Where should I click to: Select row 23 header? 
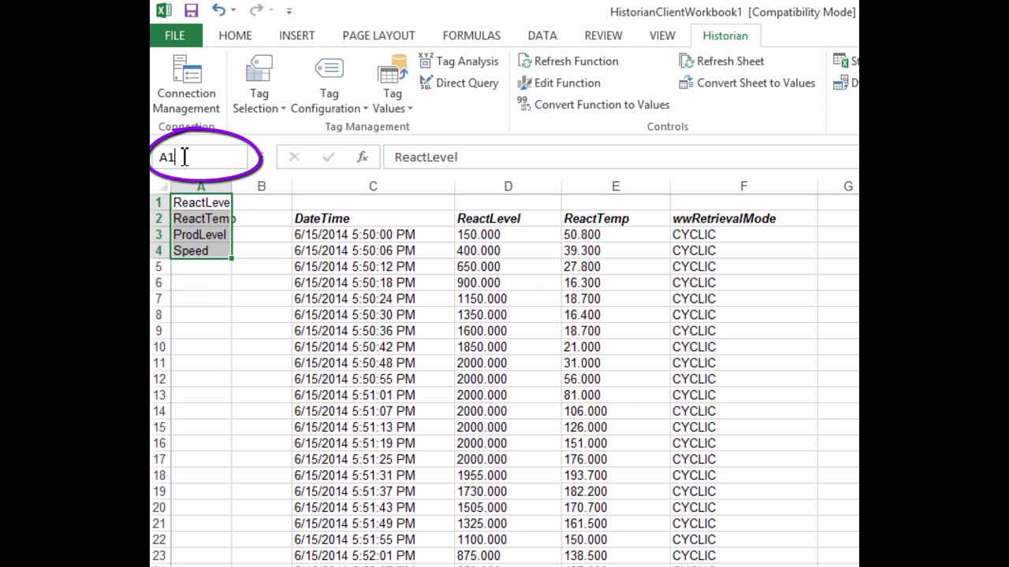(160, 555)
